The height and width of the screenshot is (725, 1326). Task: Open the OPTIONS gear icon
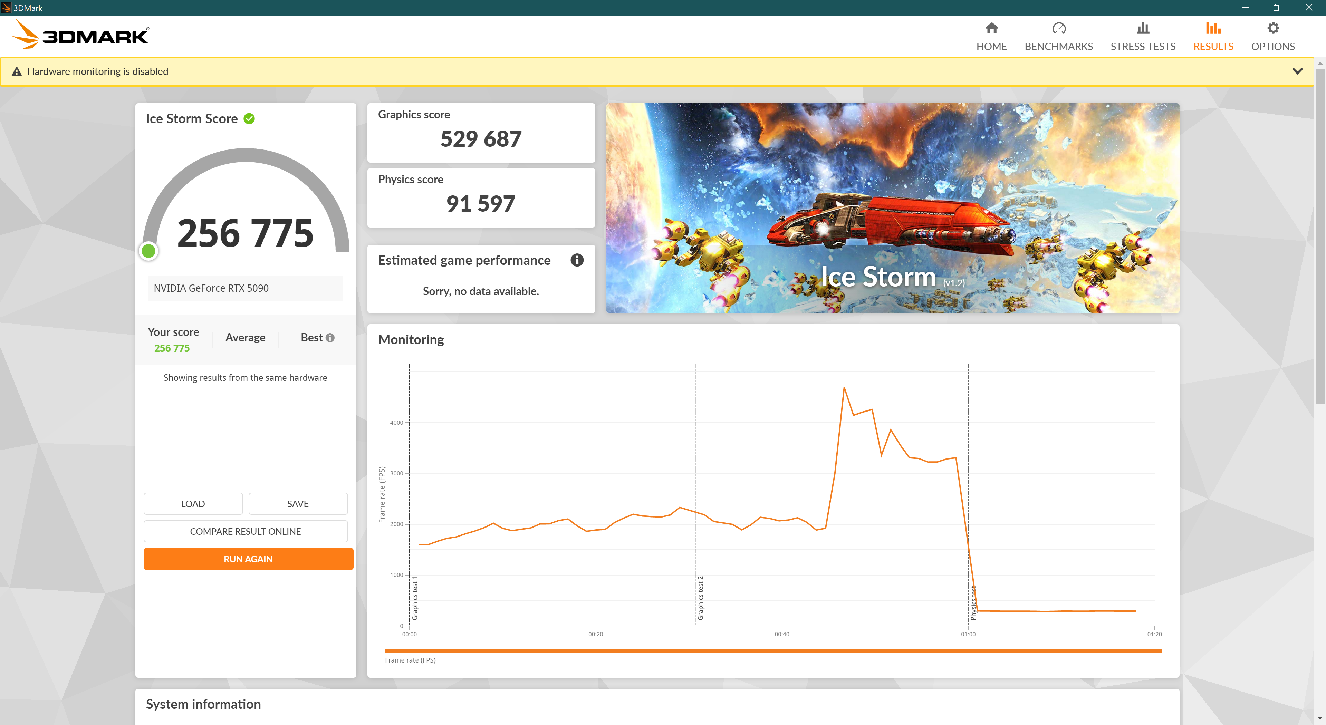1273,28
